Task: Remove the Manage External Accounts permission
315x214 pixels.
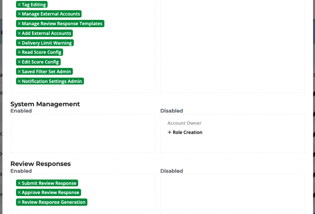Action: click(20, 14)
